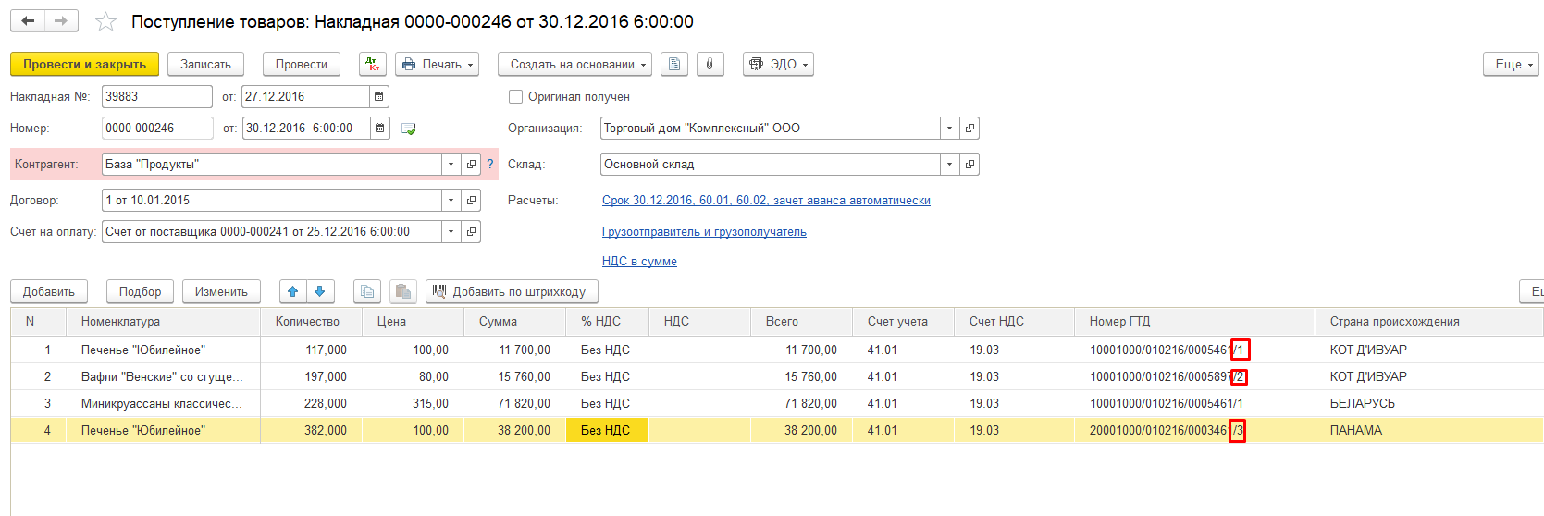Click 'Грузоотправитель и грузополучатель' link
Viewport: 1544px width, 516px height.
tap(704, 232)
